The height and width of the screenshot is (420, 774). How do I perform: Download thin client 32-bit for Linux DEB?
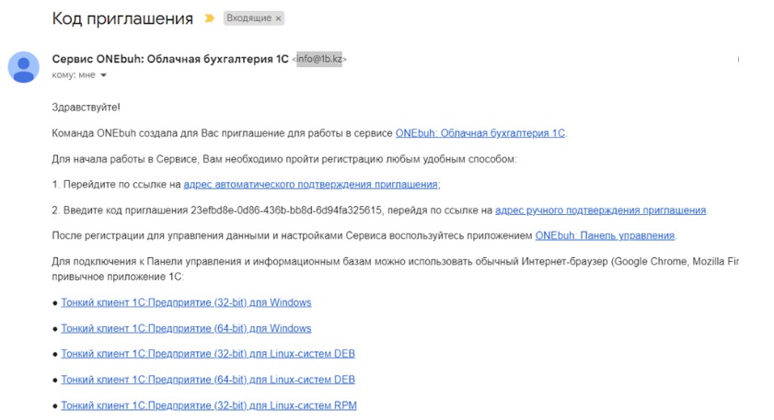click(x=208, y=354)
